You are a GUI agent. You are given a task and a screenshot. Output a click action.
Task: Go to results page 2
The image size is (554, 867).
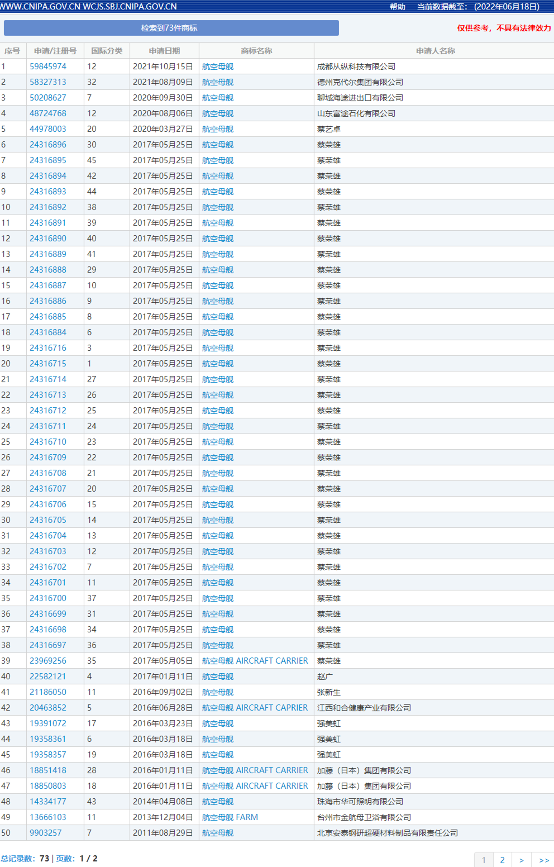502,860
